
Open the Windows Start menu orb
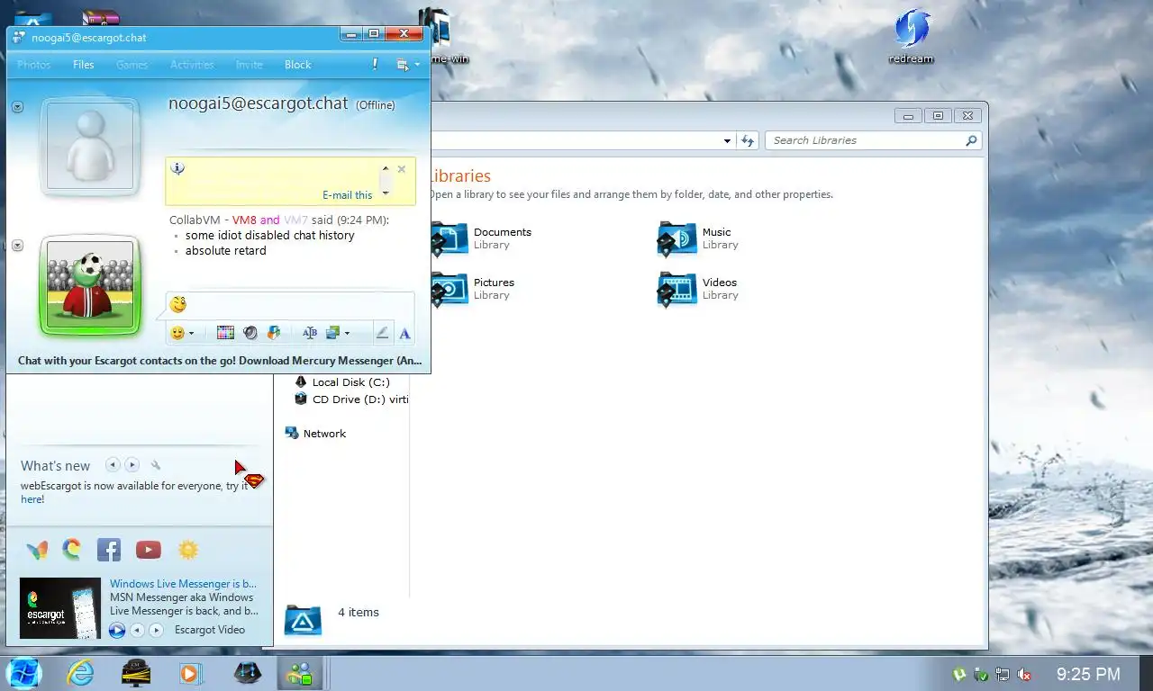[24, 673]
